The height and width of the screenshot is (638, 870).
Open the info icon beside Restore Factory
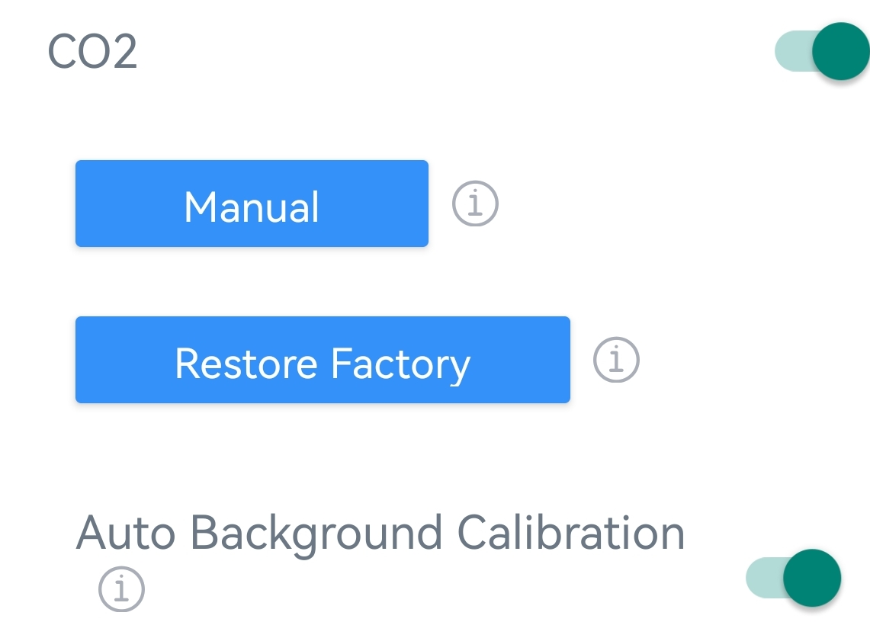tap(616, 360)
